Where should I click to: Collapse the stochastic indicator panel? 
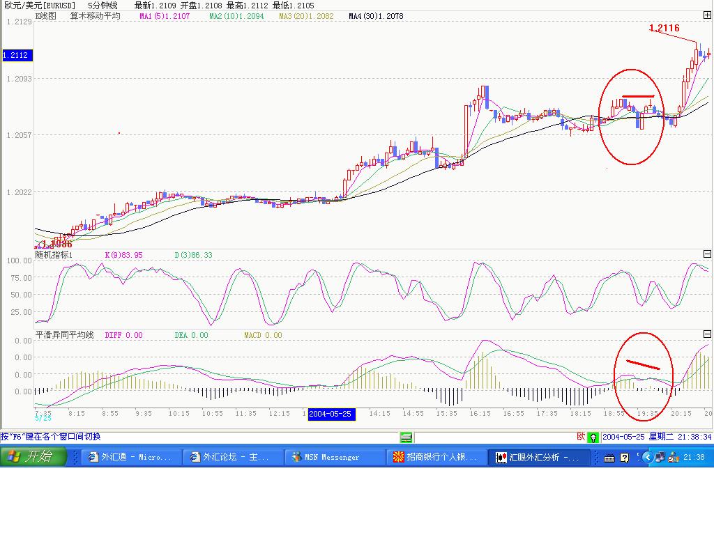click(x=707, y=254)
